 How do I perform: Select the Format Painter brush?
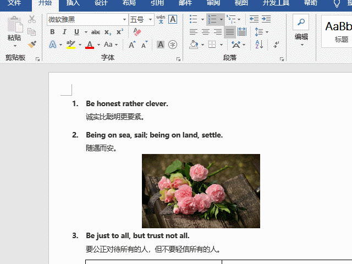[x=32, y=44]
